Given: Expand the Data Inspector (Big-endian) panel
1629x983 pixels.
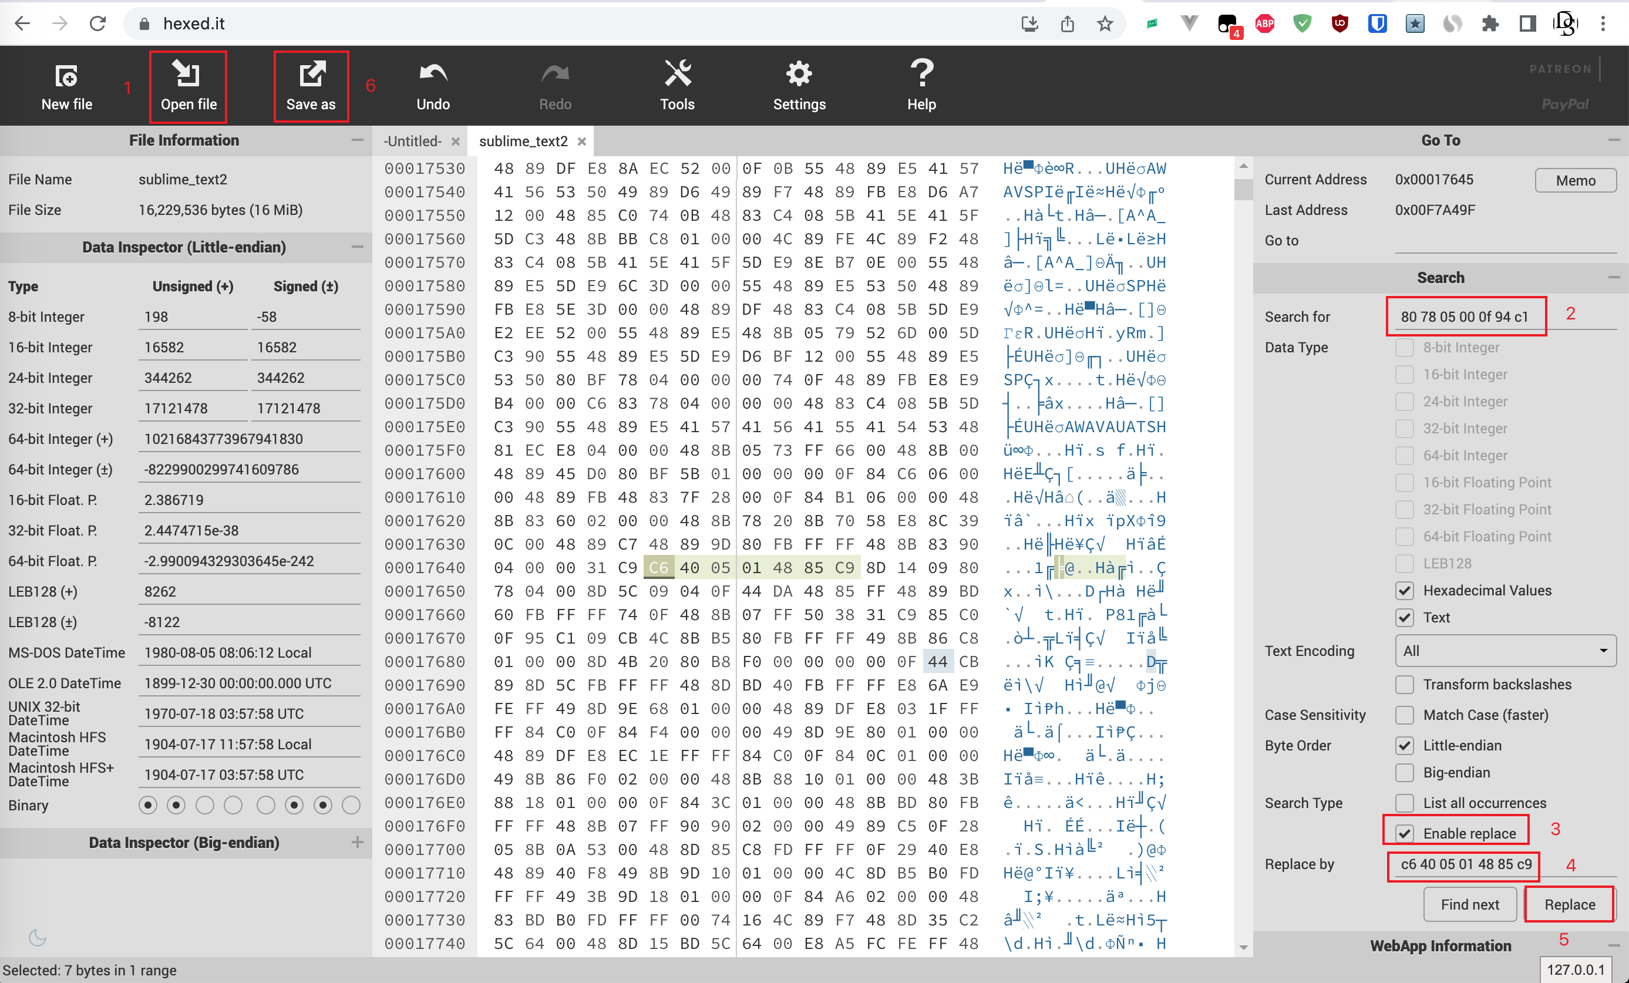Looking at the screenshot, I should tap(357, 842).
